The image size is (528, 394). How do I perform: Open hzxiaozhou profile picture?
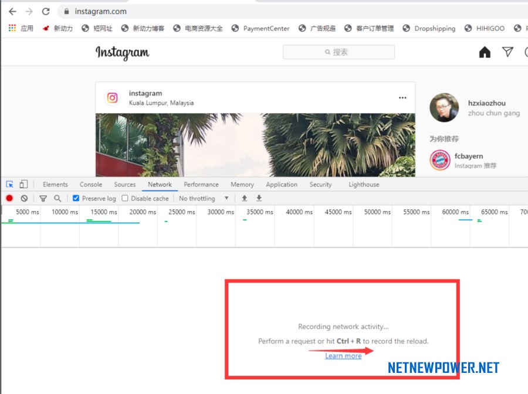point(444,107)
